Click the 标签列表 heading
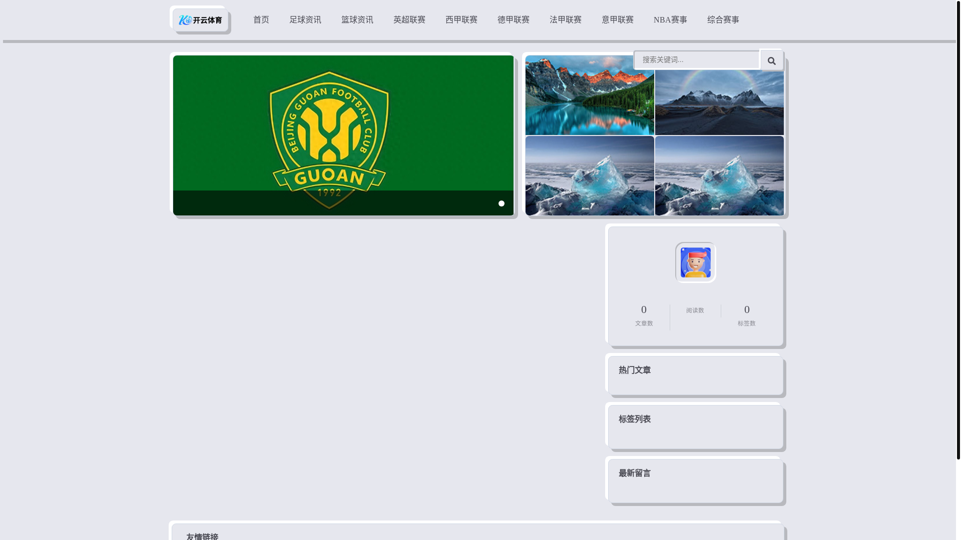The width and height of the screenshot is (961, 540). tap(635, 419)
